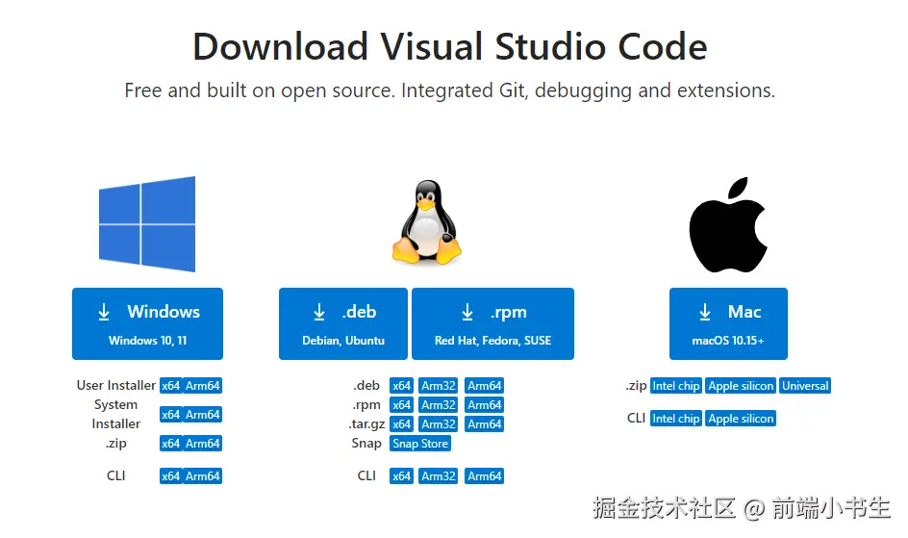Get Mac CLI for Intel chip

click(x=676, y=418)
